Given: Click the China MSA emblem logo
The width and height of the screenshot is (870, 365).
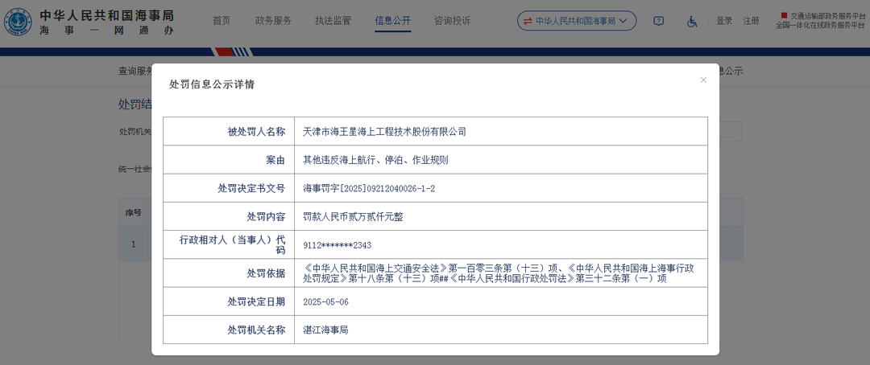Looking at the screenshot, I should tap(18, 22).
